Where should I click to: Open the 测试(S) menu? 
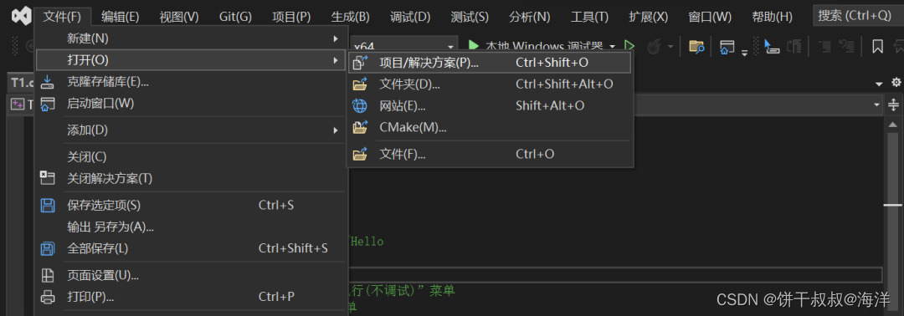470,17
